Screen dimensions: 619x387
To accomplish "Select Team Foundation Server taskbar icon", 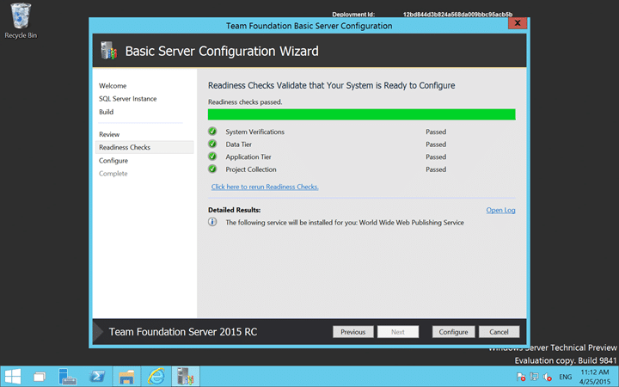I will pos(186,377).
